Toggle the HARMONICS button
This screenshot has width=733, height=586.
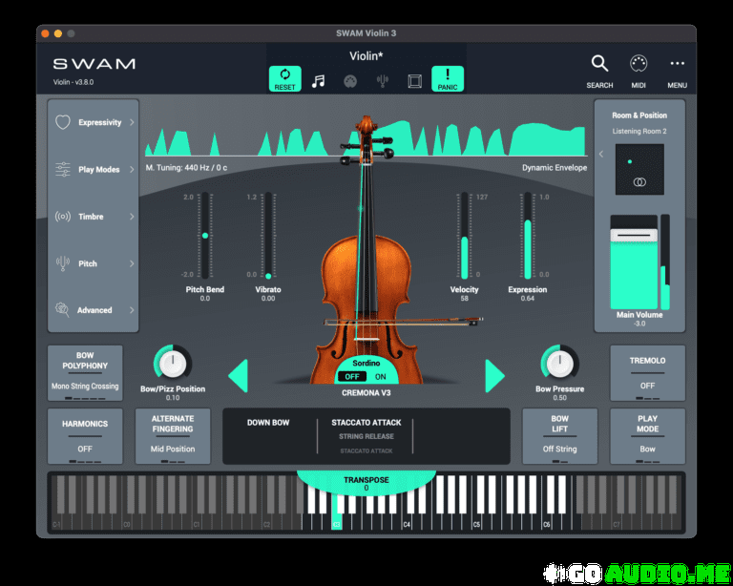click(85, 436)
